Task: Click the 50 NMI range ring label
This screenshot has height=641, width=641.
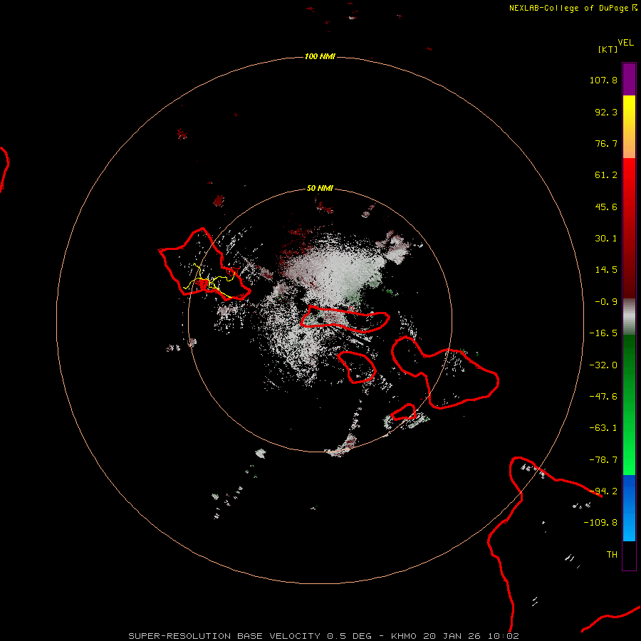Action: tap(320, 189)
